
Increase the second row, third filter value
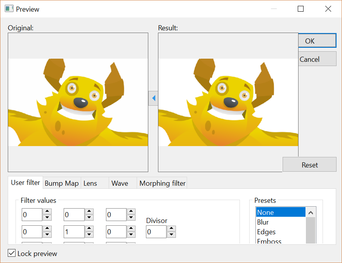coord(131,228)
